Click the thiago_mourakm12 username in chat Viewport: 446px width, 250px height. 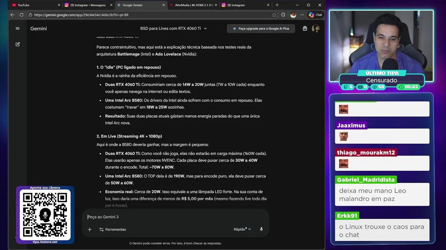(x=366, y=152)
